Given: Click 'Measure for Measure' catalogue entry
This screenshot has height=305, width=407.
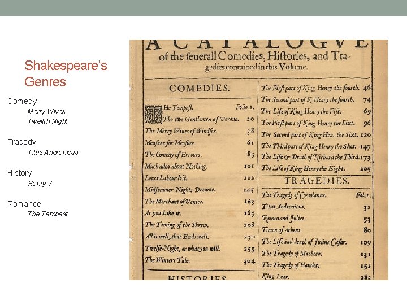Looking at the screenshot, I should [x=170, y=143].
